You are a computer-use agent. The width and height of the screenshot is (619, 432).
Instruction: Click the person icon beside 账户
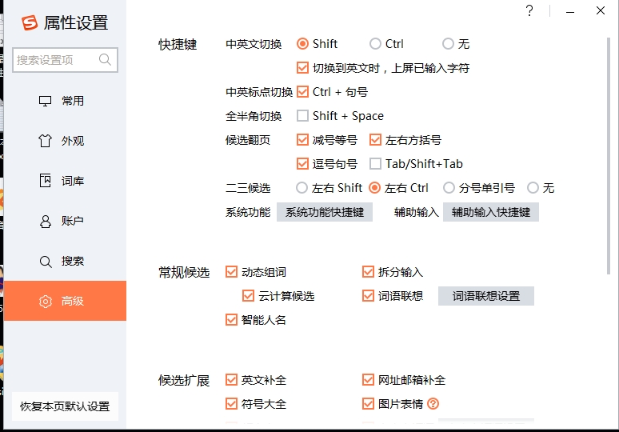[46, 221]
